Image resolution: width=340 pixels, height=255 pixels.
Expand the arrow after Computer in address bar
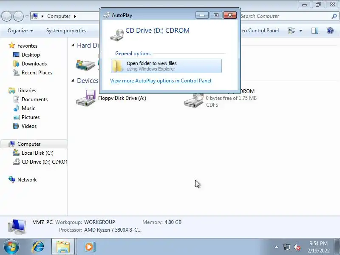point(75,16)
